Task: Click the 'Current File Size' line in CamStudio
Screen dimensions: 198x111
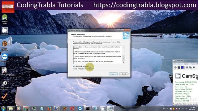Action: [183, 89]
